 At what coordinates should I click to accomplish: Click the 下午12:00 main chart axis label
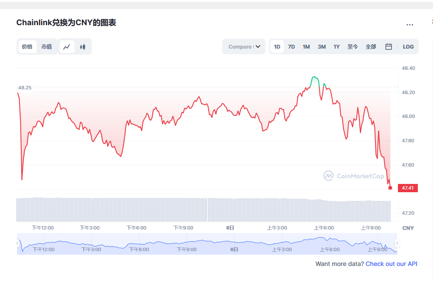coord(43,228)
